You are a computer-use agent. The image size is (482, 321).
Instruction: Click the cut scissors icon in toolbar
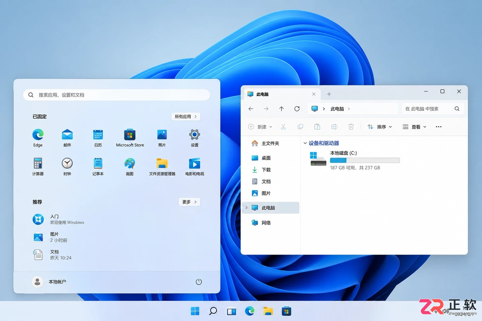click(x=284, y=127)
